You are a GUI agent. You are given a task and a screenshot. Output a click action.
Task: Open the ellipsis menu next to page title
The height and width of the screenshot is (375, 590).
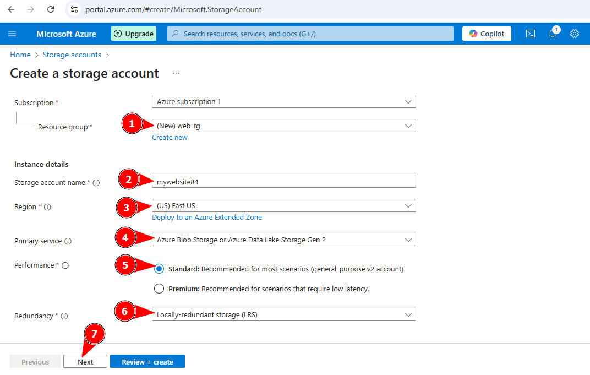[x=176, y=73]
